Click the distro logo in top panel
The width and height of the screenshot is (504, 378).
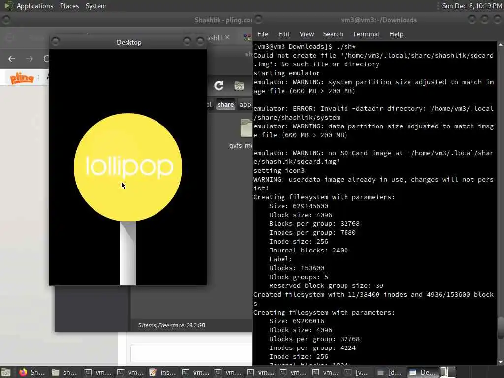(x=9, y=6)
